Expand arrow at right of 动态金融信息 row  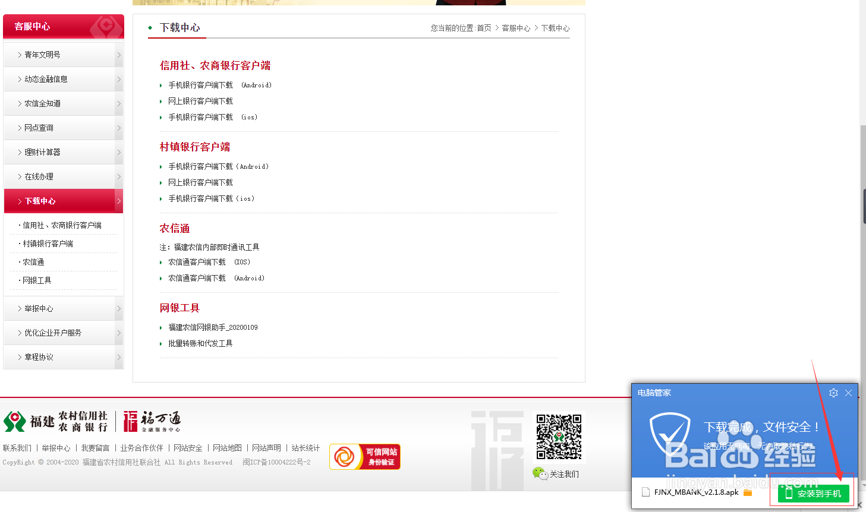tap(119, 79)
